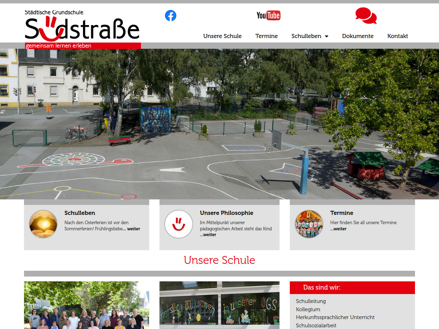The height and width of the screenshot is (329, 439).
Task: Open the Schulleitung link
Action: click(311, 301)
